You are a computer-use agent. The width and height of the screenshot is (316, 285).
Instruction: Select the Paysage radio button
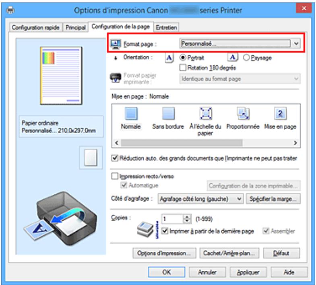tap(246, 58)
